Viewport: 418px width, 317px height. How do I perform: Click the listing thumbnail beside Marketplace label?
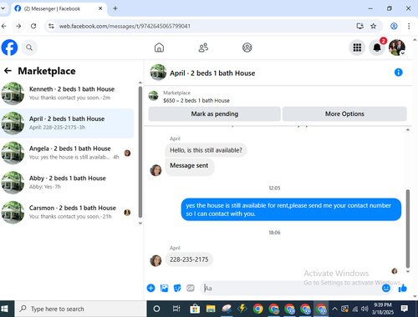(153, 96)
